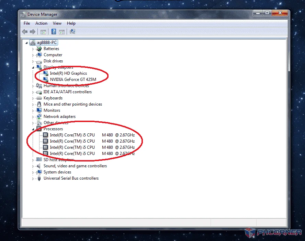Expand the System devices node arrow

pos(33,172)
